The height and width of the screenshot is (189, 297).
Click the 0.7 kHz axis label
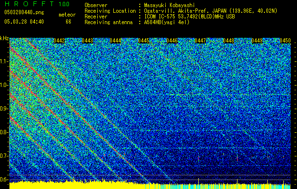point(4,156)
